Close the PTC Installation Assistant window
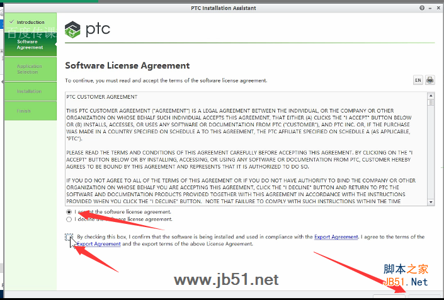This screenshot has width=444, height=300. click(x=438, y=8)
